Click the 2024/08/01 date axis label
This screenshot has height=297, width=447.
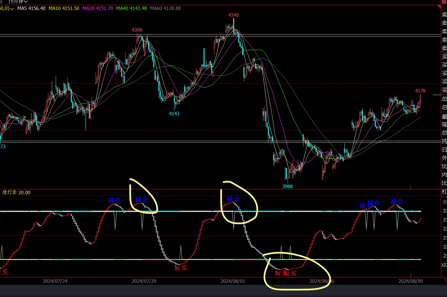coord(233,281)
